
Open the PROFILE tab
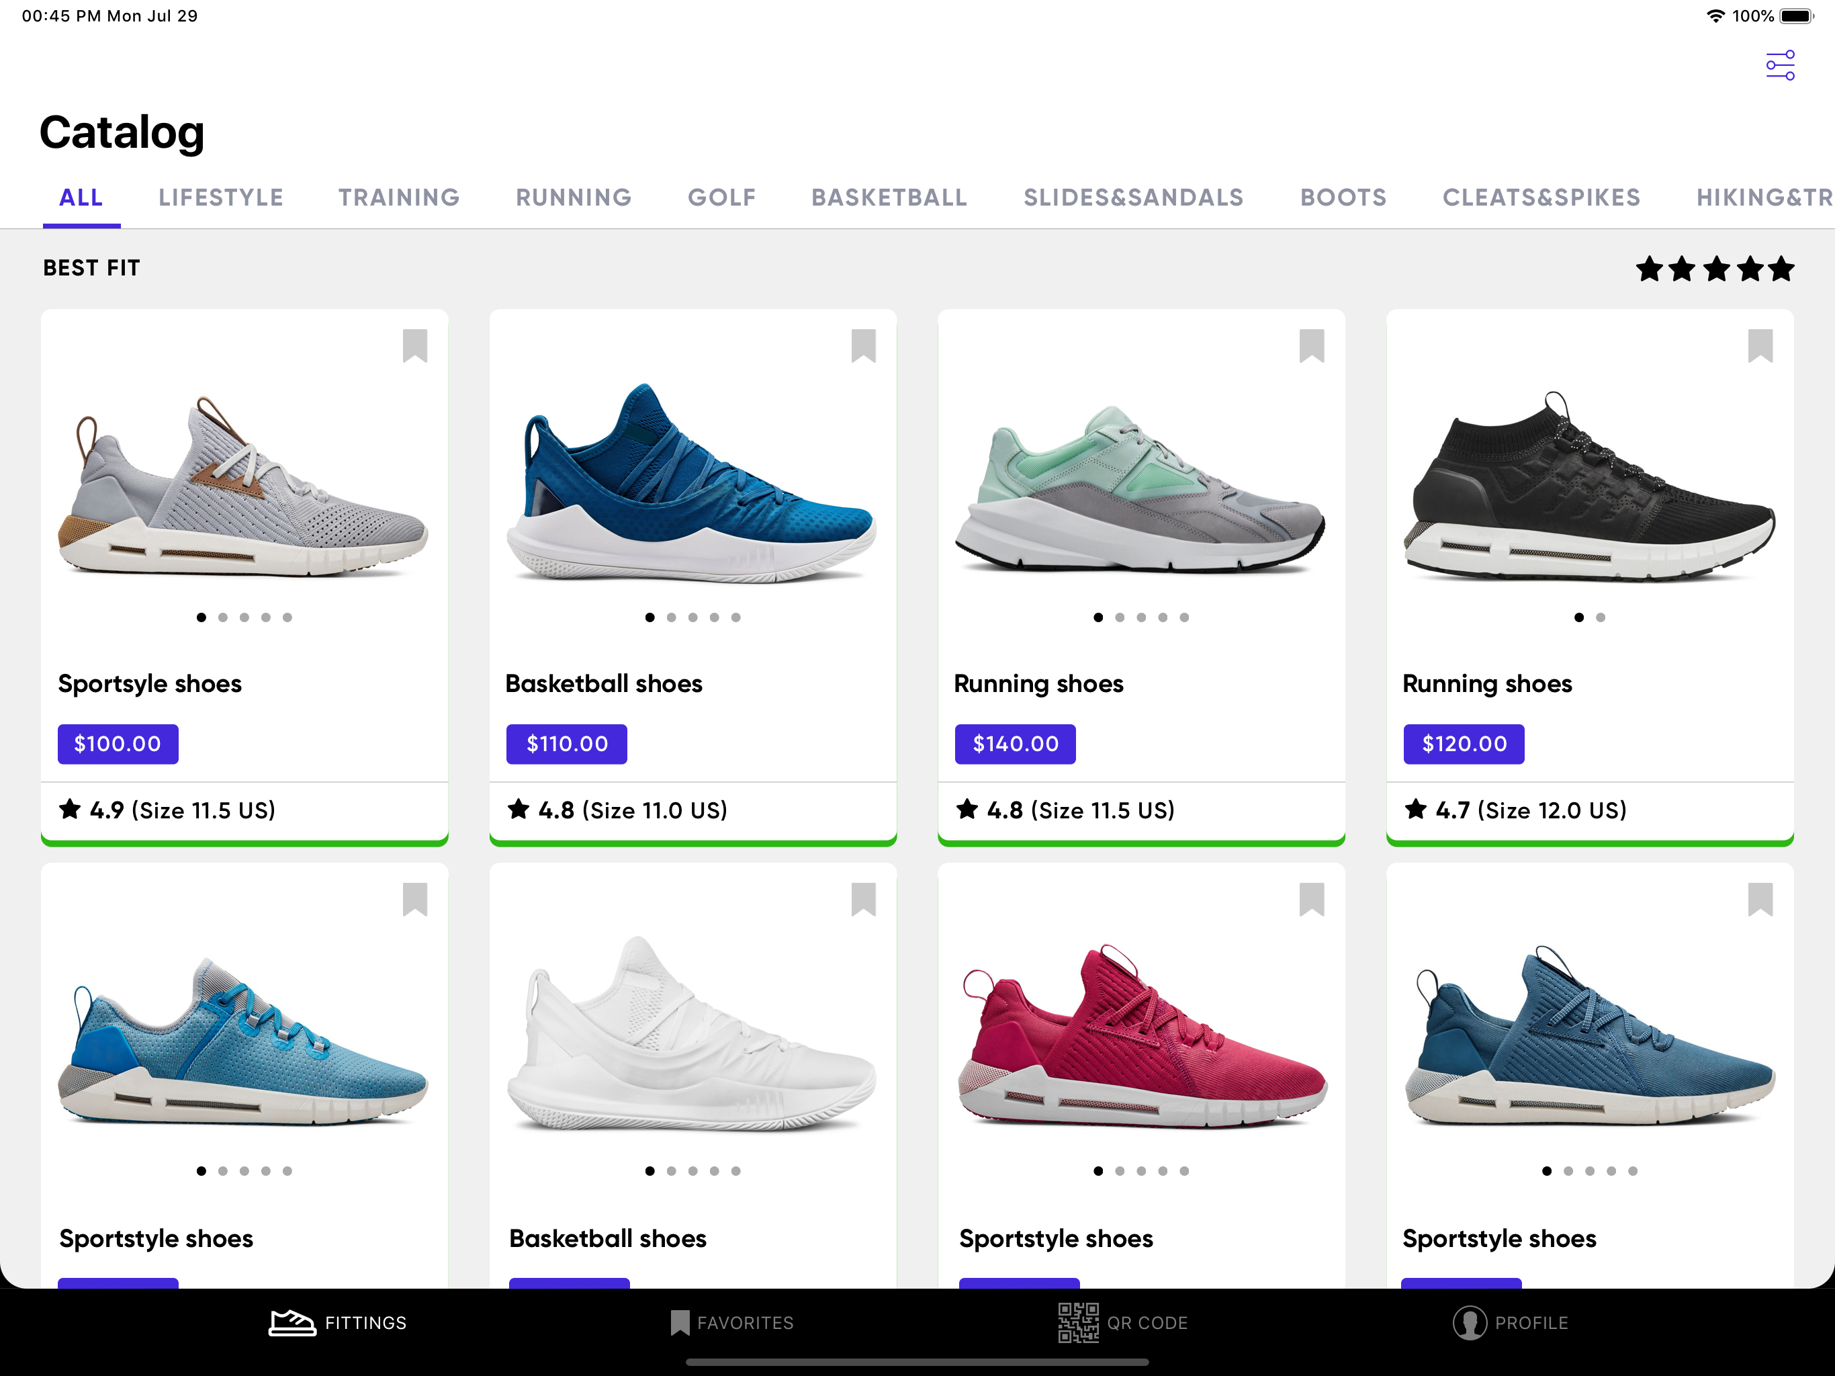tap(1510, 1323)
